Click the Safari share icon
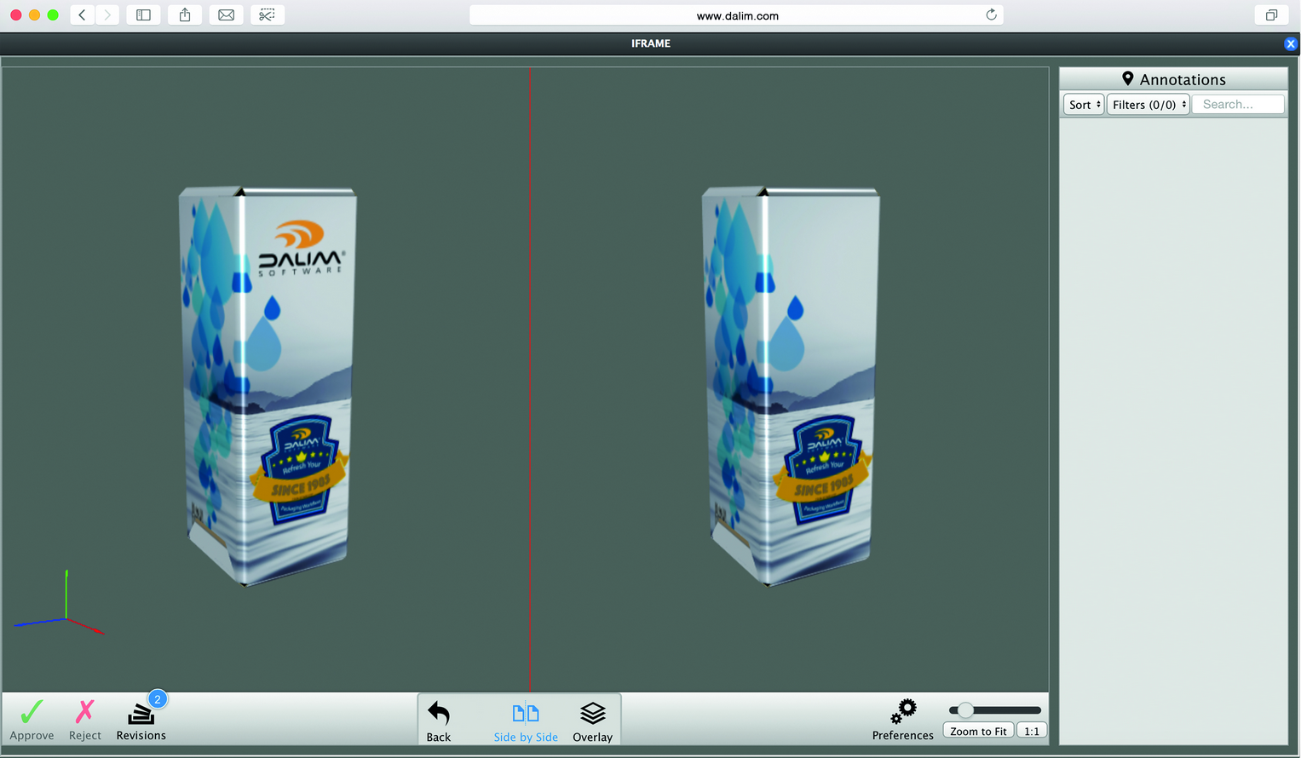This screenshot has width=1301, height=758. [x=185, y=15]
